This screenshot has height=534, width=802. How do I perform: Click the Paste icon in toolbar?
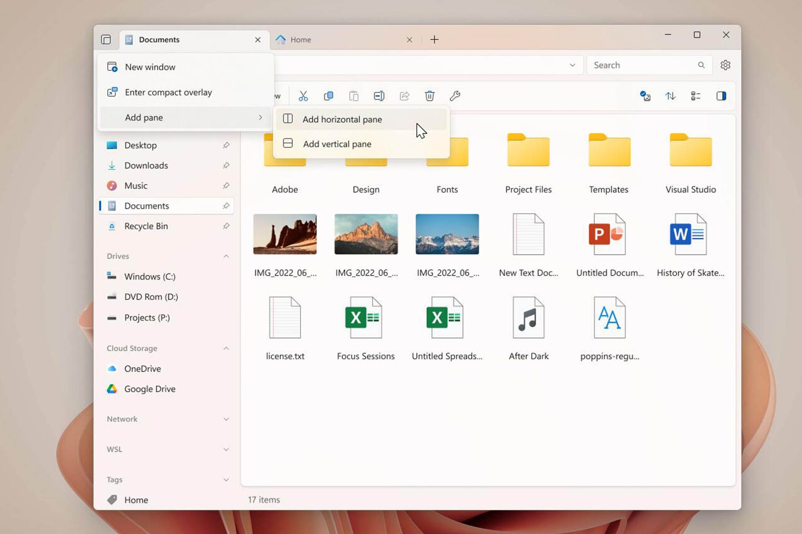[x=354, y=96]
